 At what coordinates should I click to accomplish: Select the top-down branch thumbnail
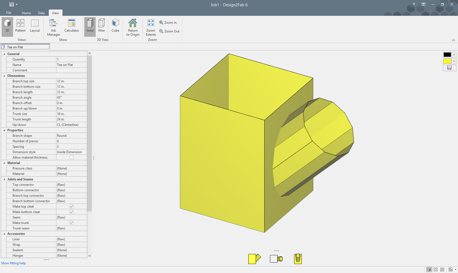click(x=298, y=259)
